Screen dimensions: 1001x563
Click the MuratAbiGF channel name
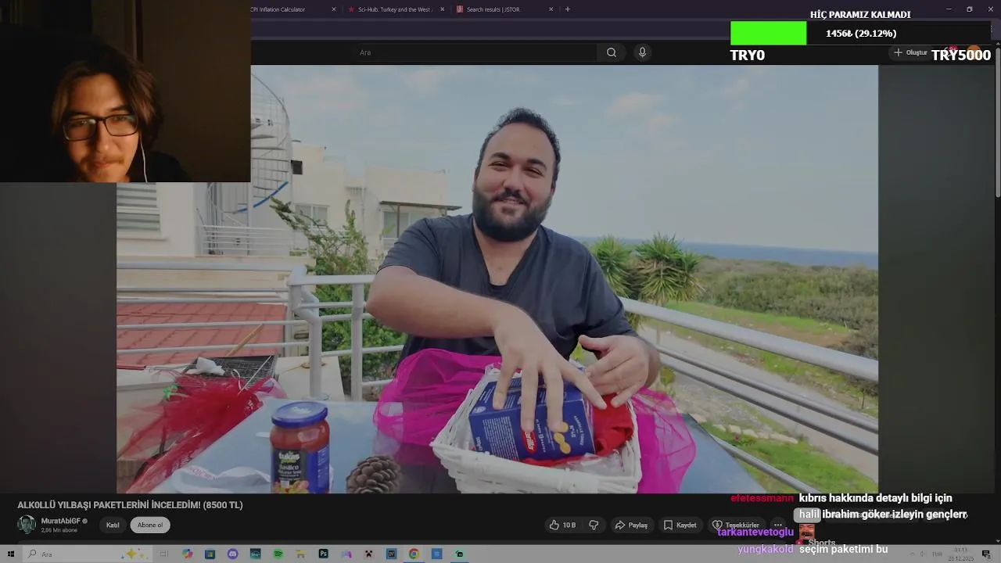pos(61,521)
